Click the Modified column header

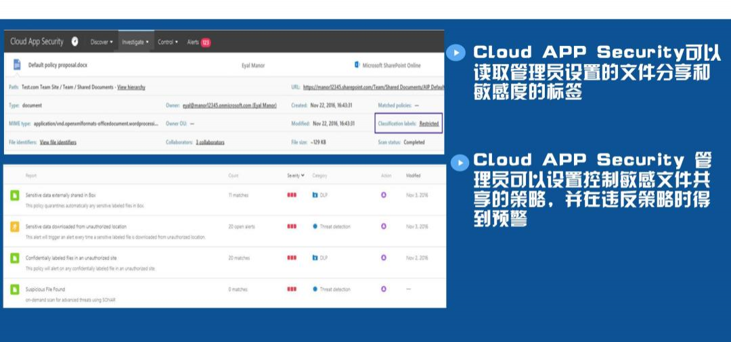413,176
